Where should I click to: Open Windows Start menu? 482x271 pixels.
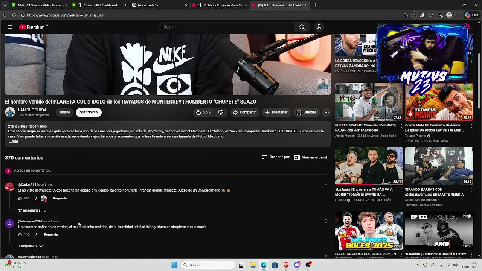click(174, 265)
